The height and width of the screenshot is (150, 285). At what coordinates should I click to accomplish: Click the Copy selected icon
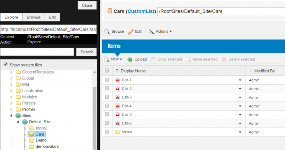coord(153,59)
